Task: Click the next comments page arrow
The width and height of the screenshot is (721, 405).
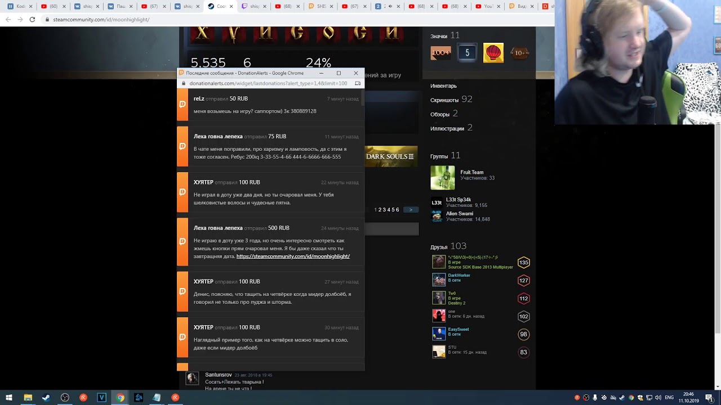Action: (411, 210)
